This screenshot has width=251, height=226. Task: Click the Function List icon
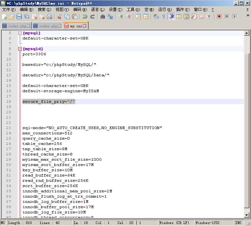[x=194, y=17]
